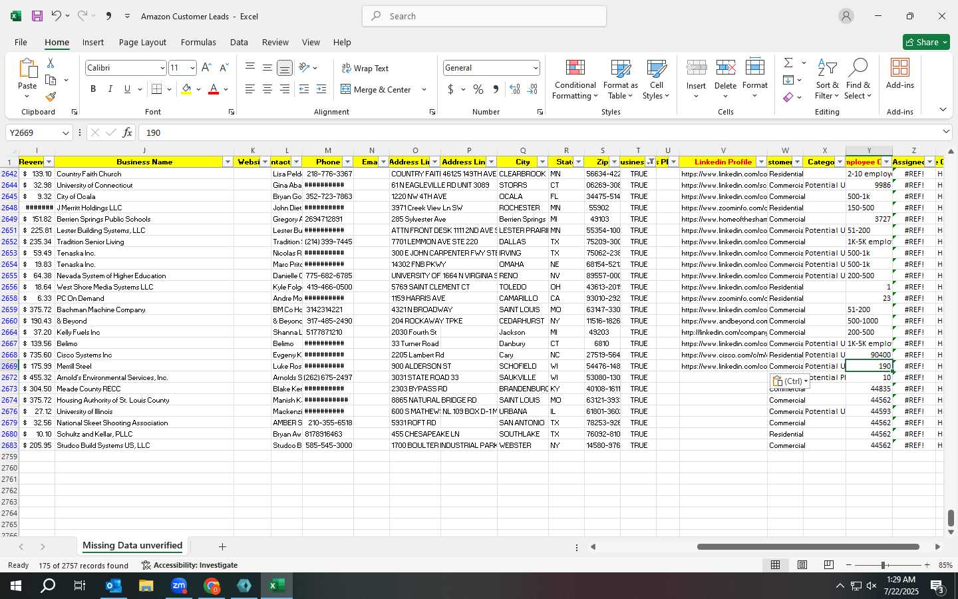Click Increase Decimal icon
This screenshot has height=599, width=958.
coord(515,89)
